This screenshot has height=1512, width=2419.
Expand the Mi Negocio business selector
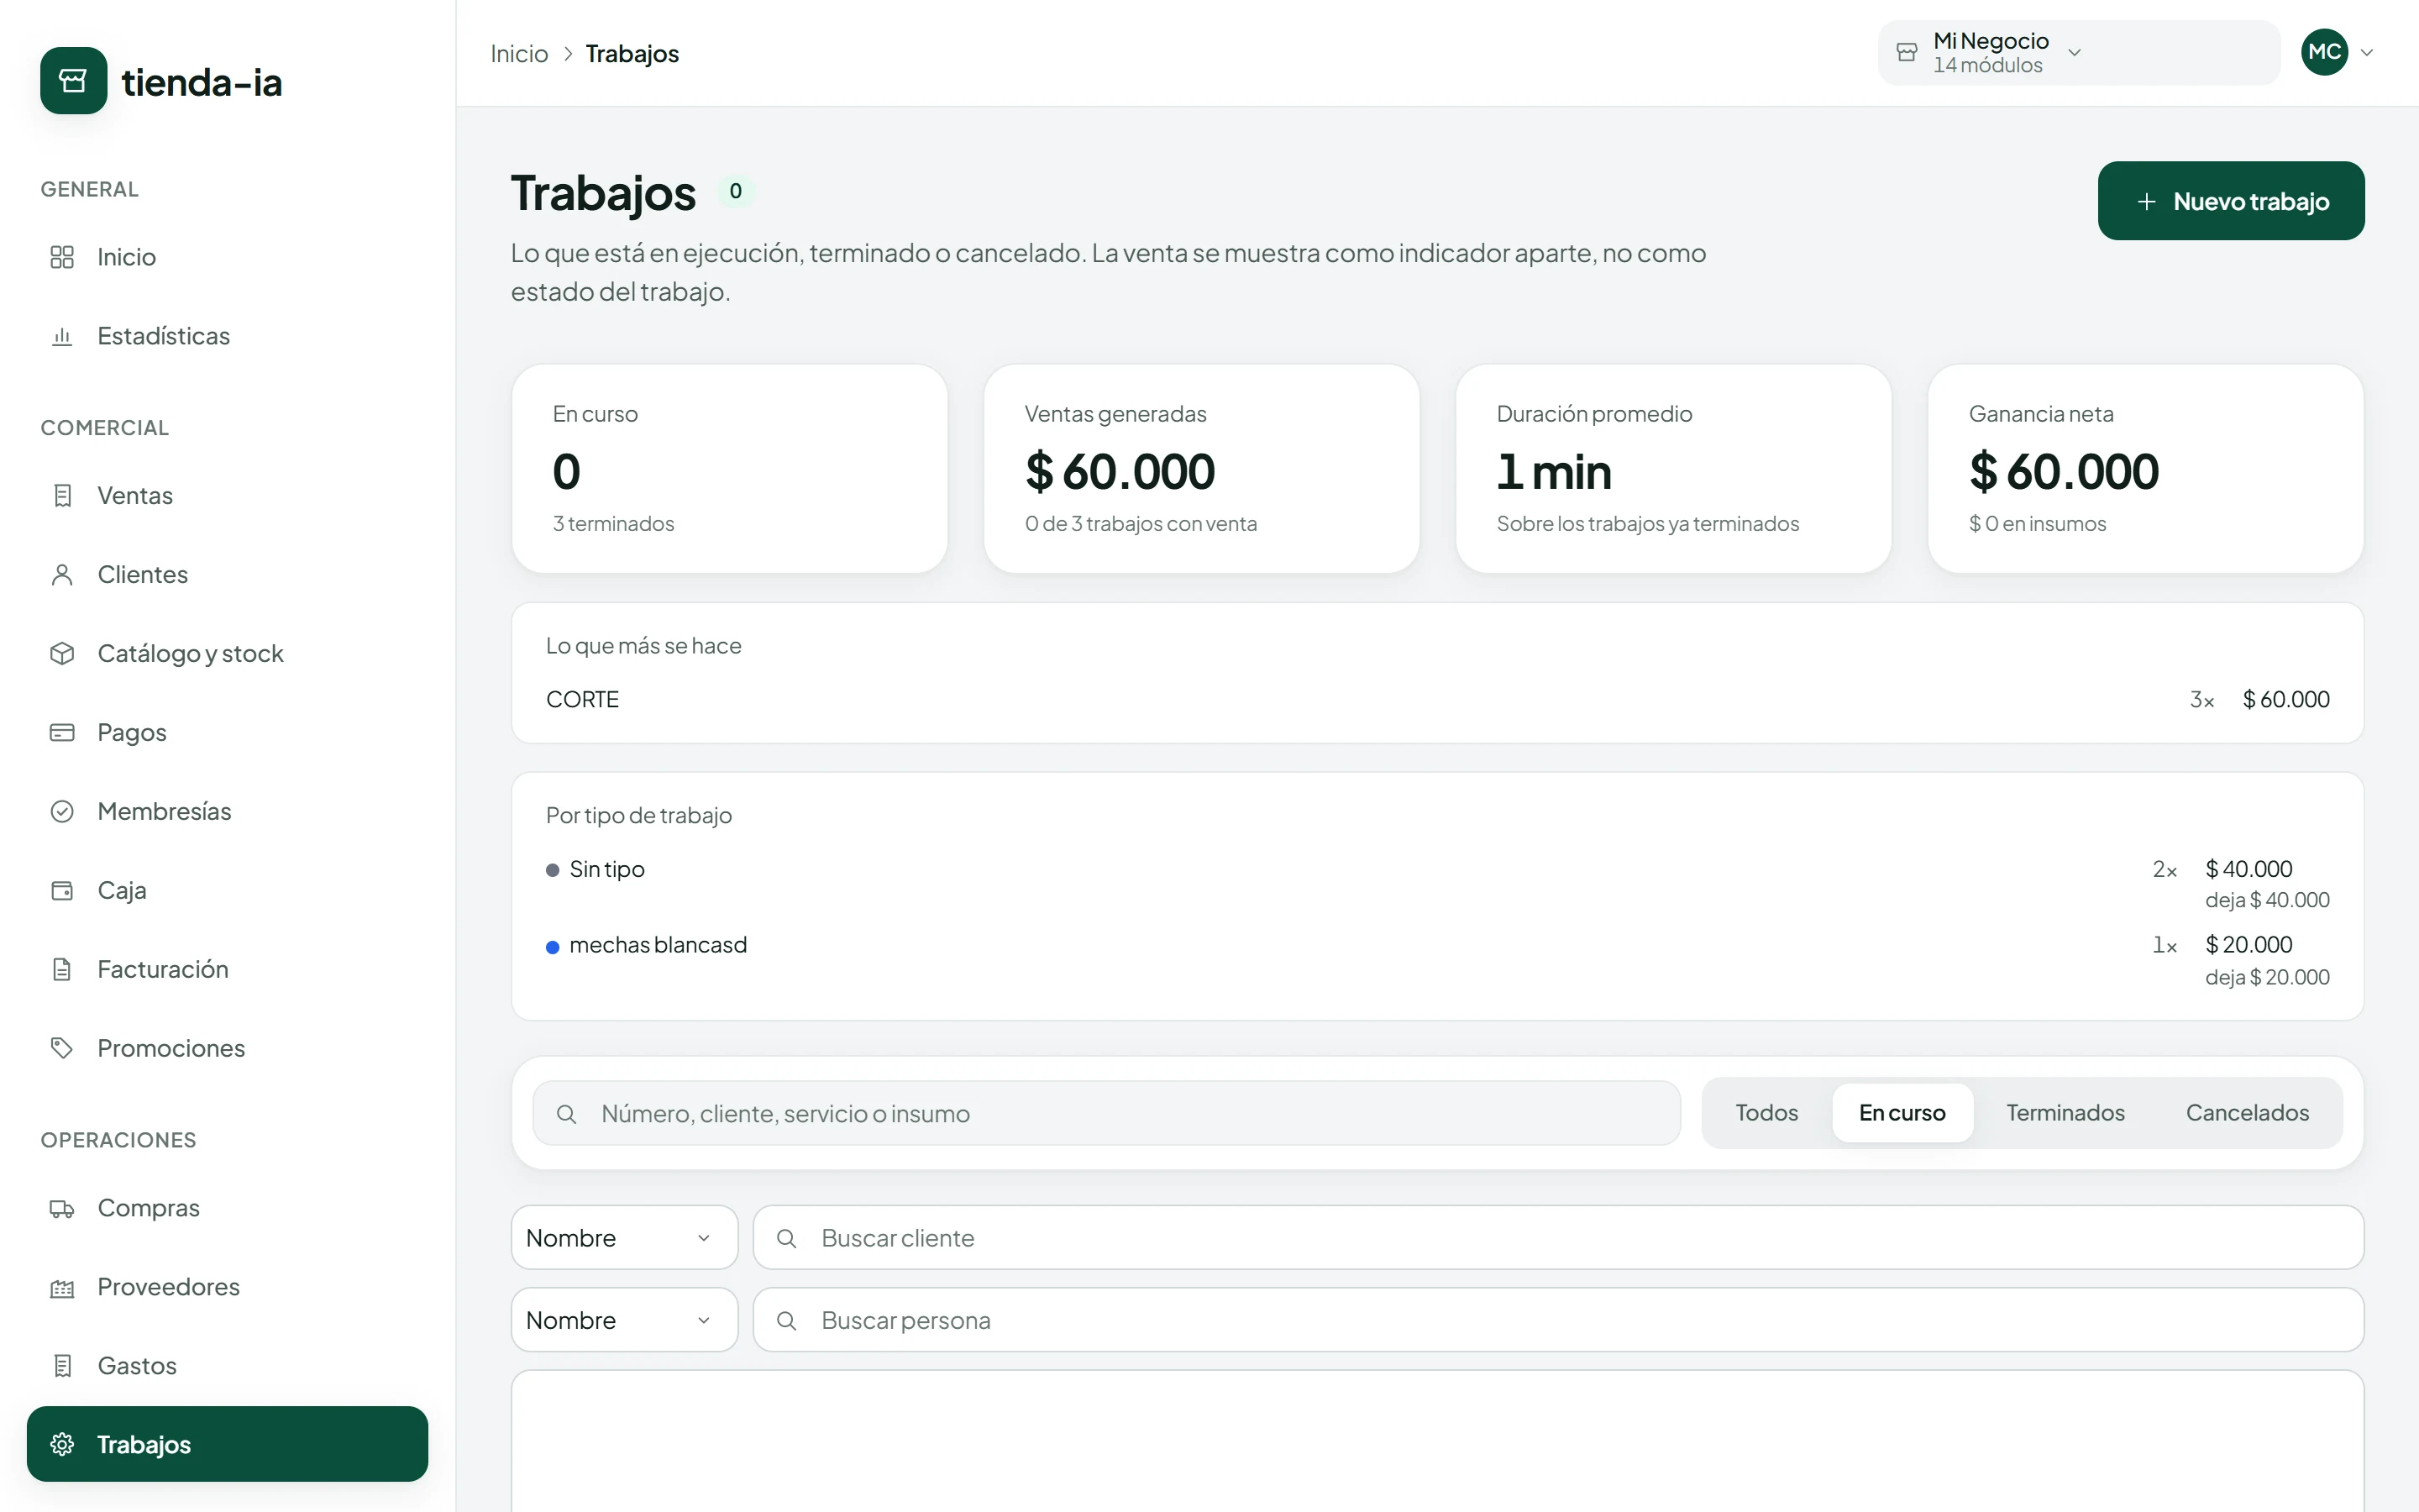tap(2078, 53)
